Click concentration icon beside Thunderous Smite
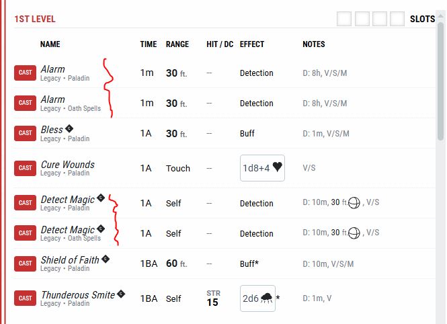Image resolution: width=447 pixels, height=324 pixels. [x=121, y=294]
